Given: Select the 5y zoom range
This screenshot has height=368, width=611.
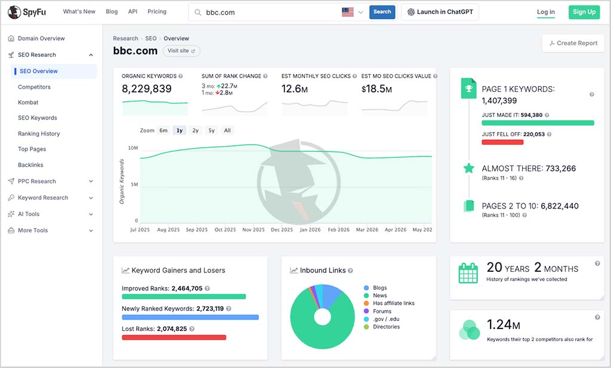Looking at the screenshot, I should click(x=212, y=130).
